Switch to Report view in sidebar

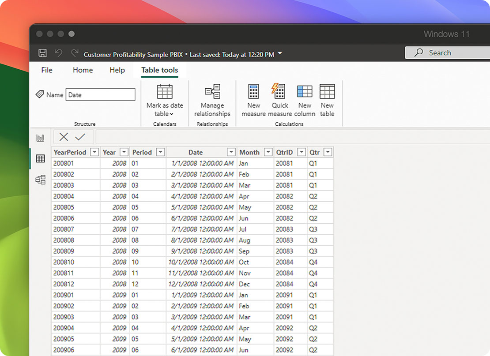[x=41, y=138]
